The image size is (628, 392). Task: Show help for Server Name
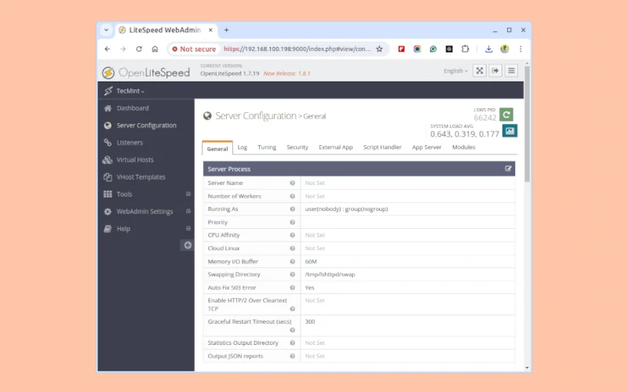(x=292, y=183)
